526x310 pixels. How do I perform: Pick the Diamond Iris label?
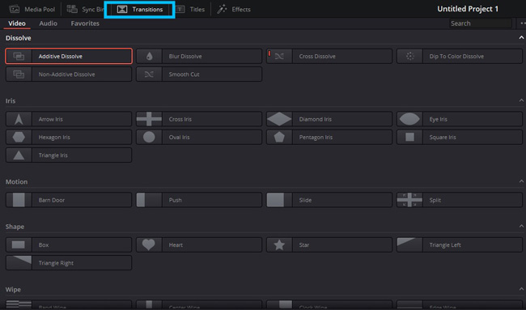tap(316, 119)
